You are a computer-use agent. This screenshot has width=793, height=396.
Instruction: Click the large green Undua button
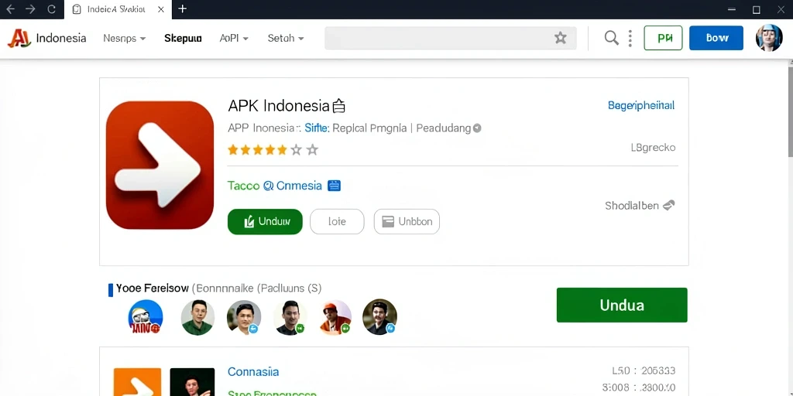(x=622, y=305)
